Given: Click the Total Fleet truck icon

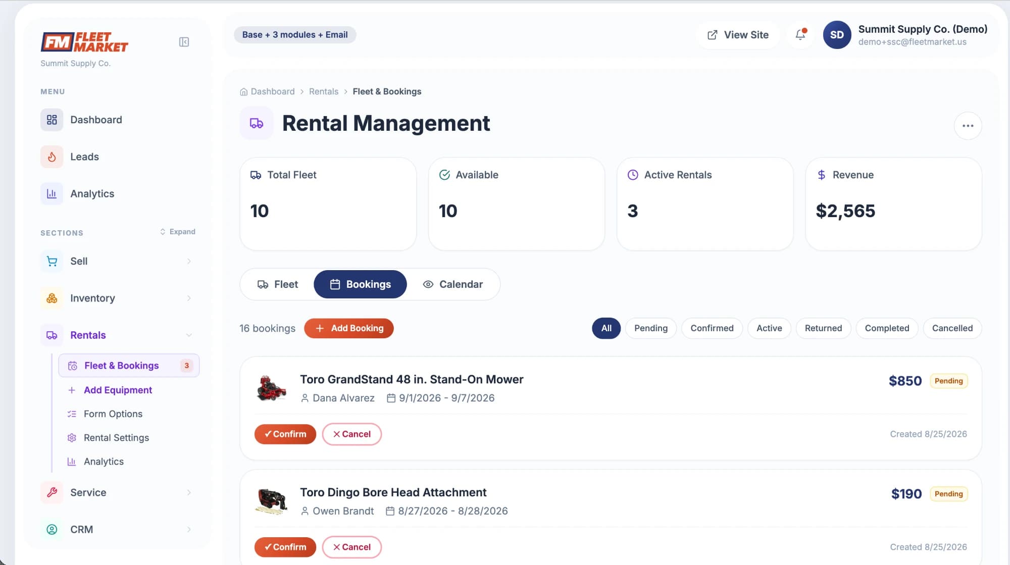Looking at the screenshot, I should (256, 175).
